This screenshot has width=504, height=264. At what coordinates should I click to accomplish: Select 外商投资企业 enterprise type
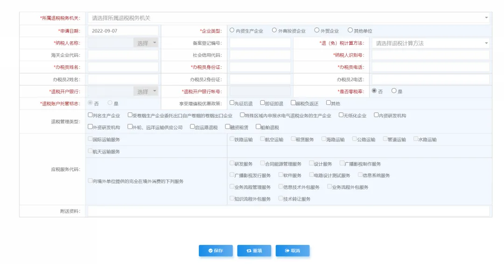(x=274, y=30)
